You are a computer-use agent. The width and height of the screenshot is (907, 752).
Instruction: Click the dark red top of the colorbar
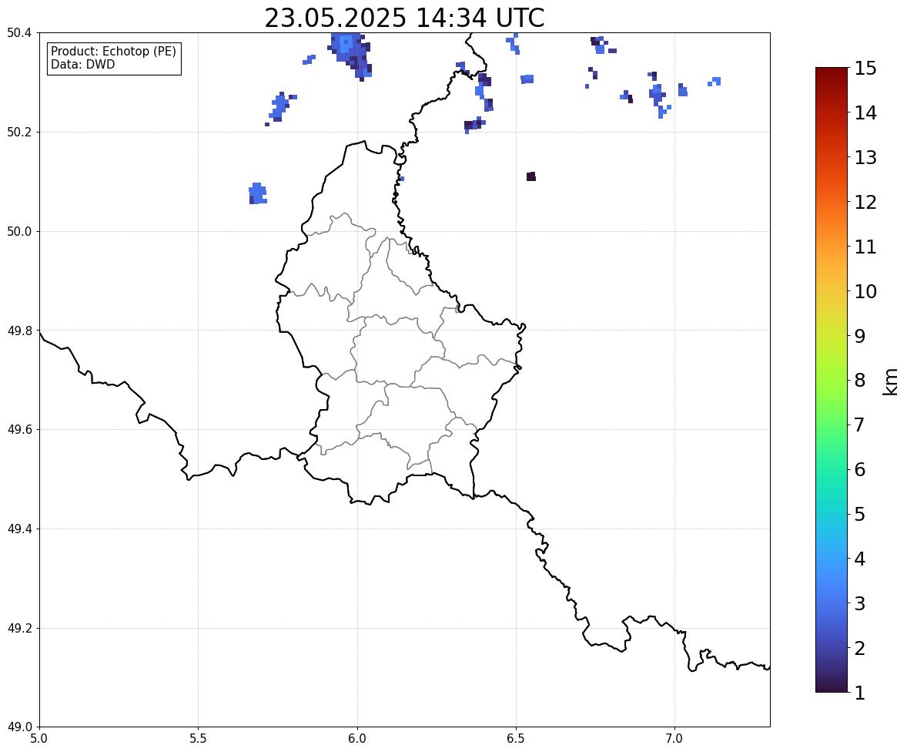[832, 74]
